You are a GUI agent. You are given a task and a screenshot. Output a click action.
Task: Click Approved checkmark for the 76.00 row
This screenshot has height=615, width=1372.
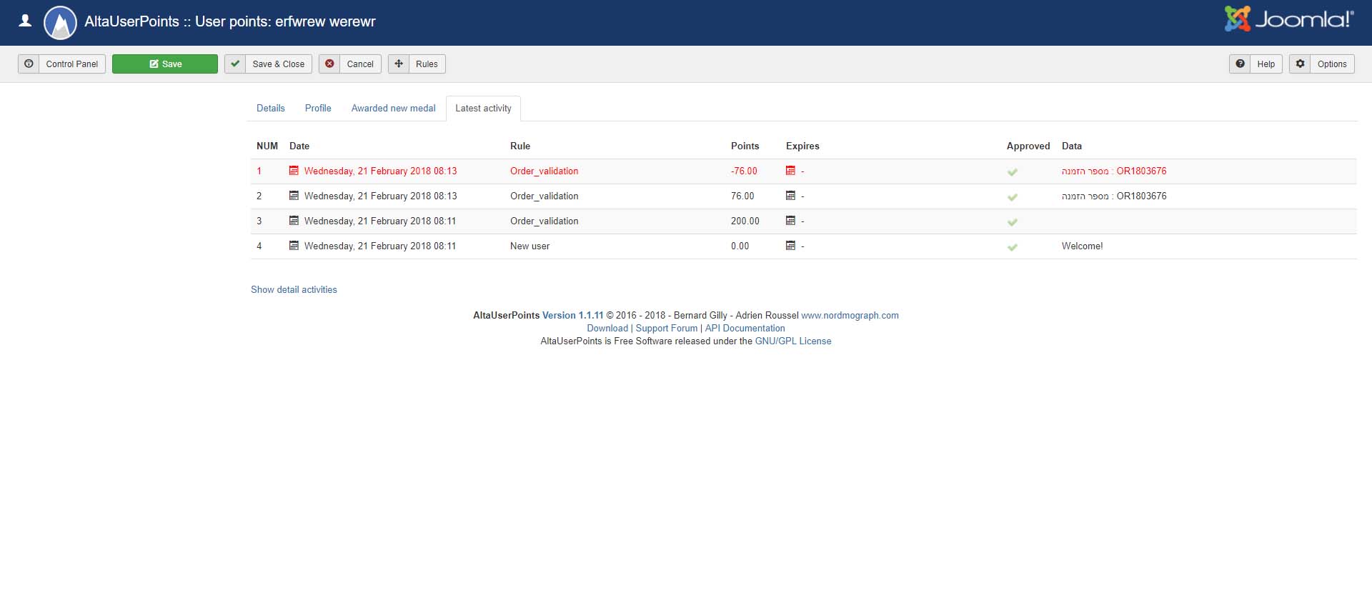click(x=1013, y=197)
